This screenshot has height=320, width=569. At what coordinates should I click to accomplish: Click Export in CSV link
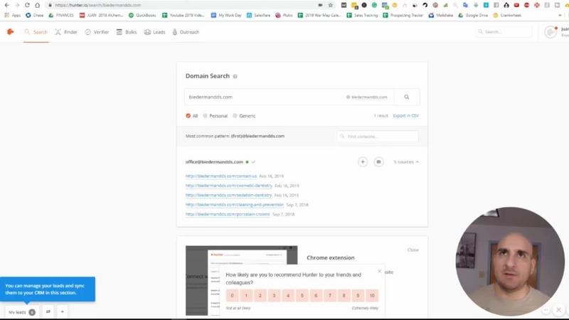pyautogui.click(x=405, y=116)
